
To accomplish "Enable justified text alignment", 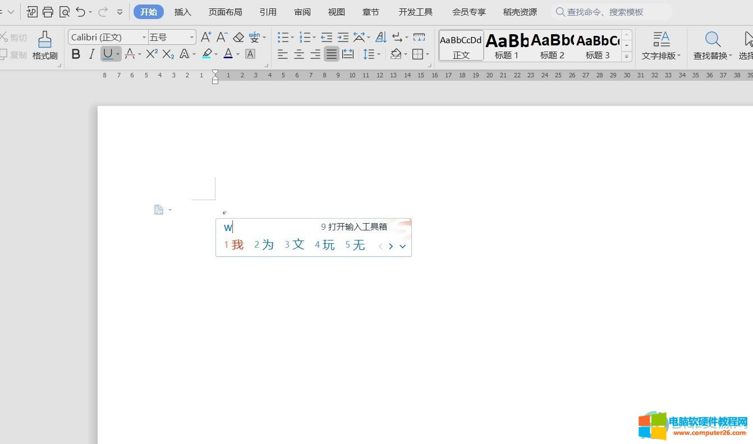I will tap(332, 54).
